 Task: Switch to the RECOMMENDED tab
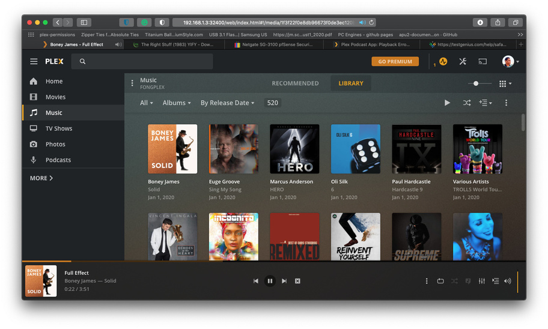pos(295,83)
